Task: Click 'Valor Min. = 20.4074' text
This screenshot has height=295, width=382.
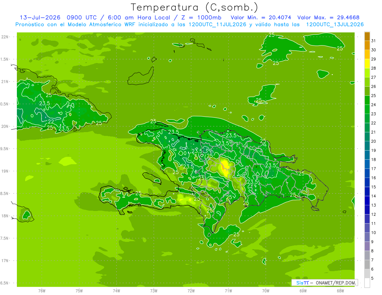Action: 261,18
